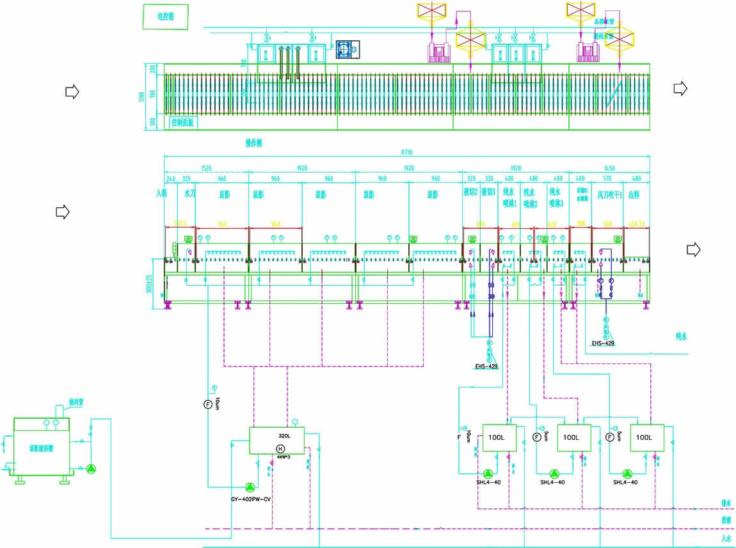Click the 10um filter F circle on left

pos(207,404)
